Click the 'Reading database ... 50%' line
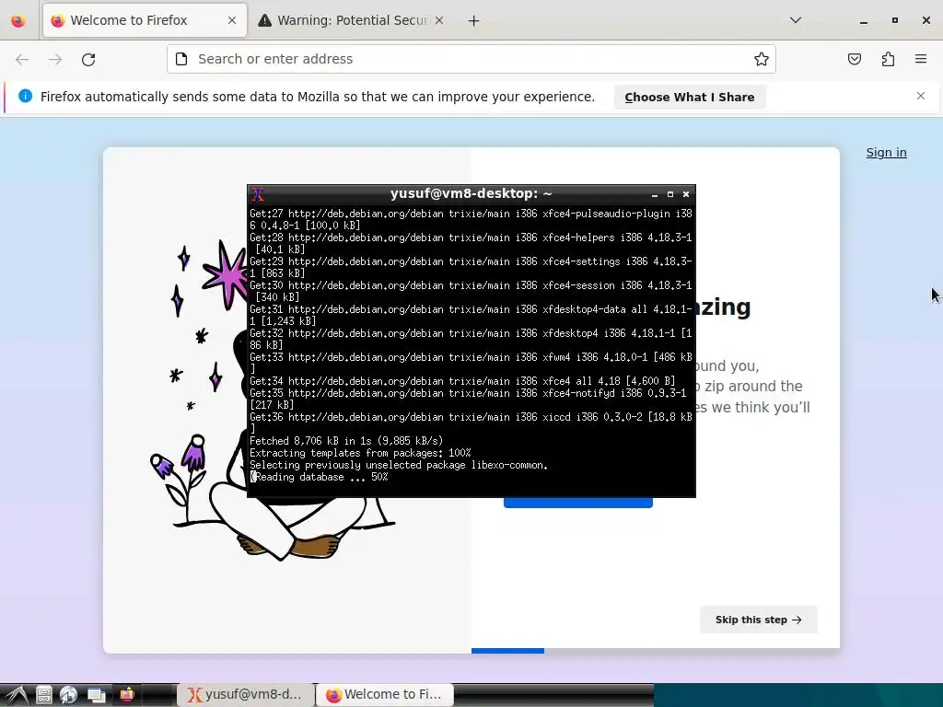This screenshot has height=707, width=943. (320, 478)
